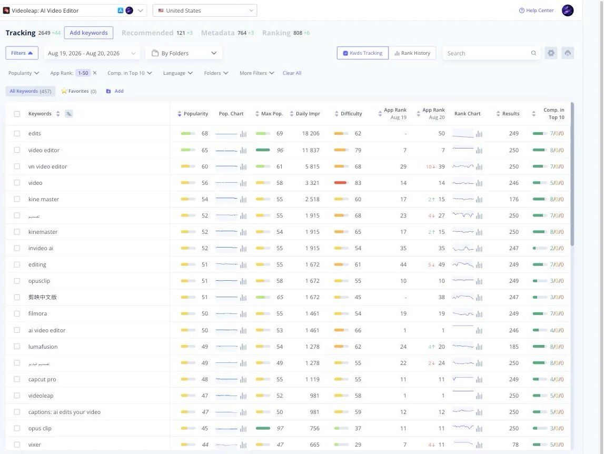This screenshot has height=454, width=604.
Task: Check the edits keyword row
Action: [x=17, y=133]
